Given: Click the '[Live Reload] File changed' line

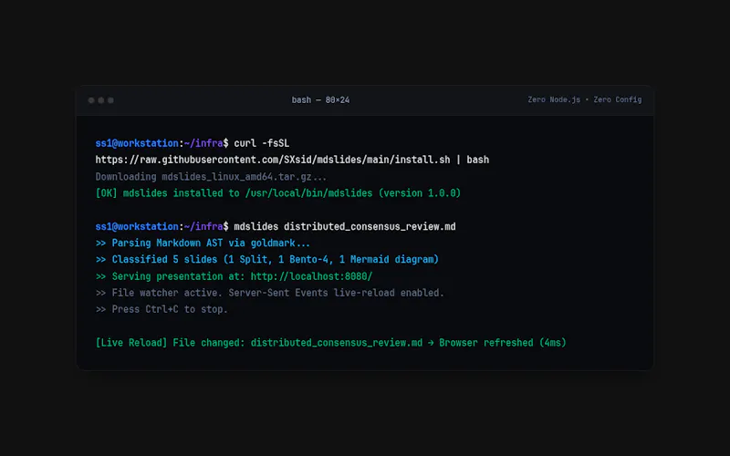Looking at the screenshot, I should coord(330,343).
